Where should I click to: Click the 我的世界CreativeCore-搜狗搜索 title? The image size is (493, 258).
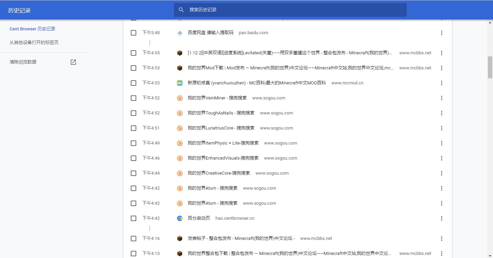[219, 173]
